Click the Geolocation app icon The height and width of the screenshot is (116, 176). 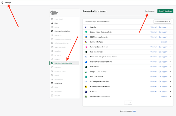(86, 67)
